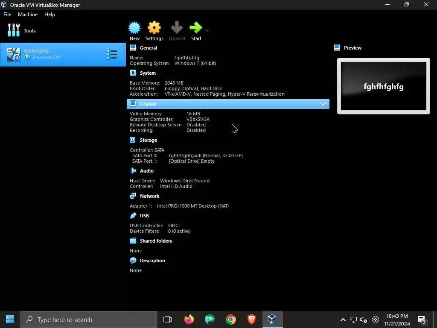437x328 pixels.
Task: Select the fghfhfghfg Windows 7 VM icon
Action: click(14, 54)
